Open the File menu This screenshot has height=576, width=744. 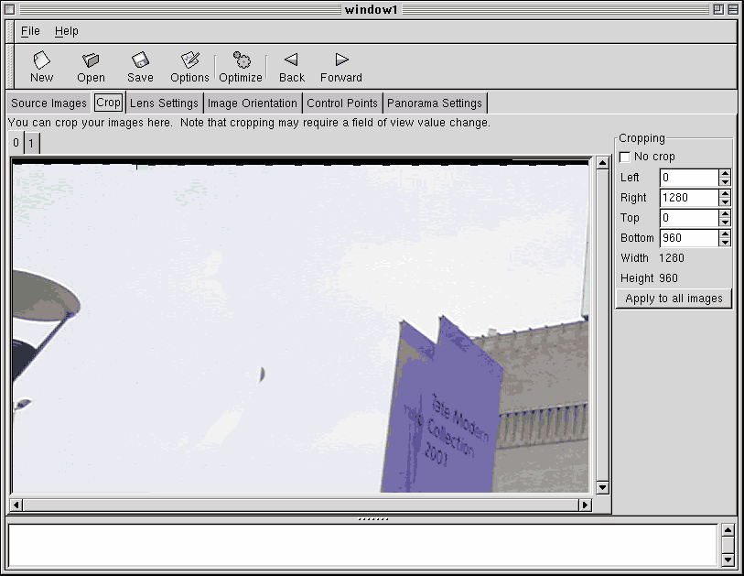click(x=30, y=30)
